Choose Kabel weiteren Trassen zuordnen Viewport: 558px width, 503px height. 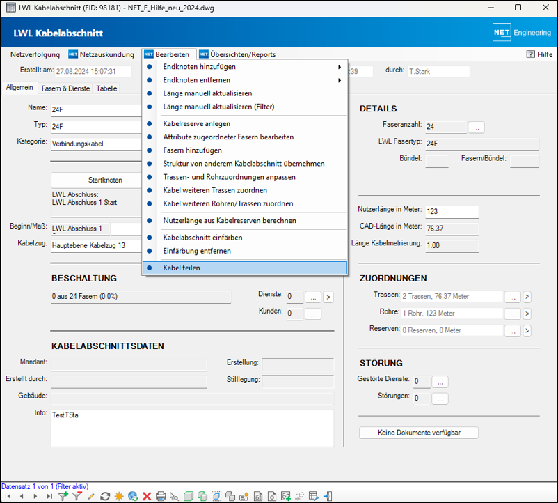[x=245, y=190]
